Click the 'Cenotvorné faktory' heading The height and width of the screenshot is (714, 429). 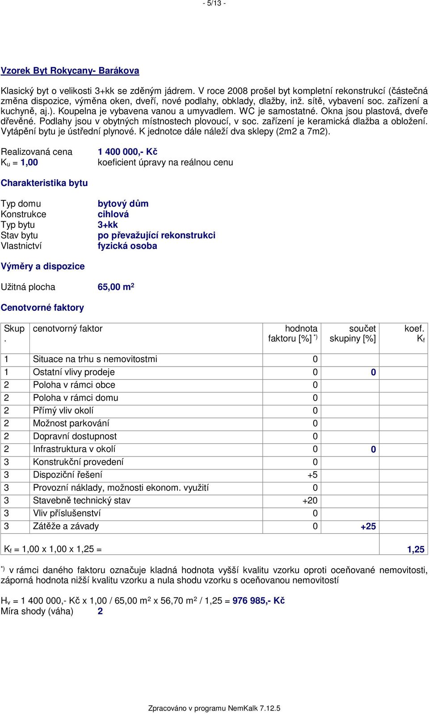pyautogui.click(x=42, y=308)
